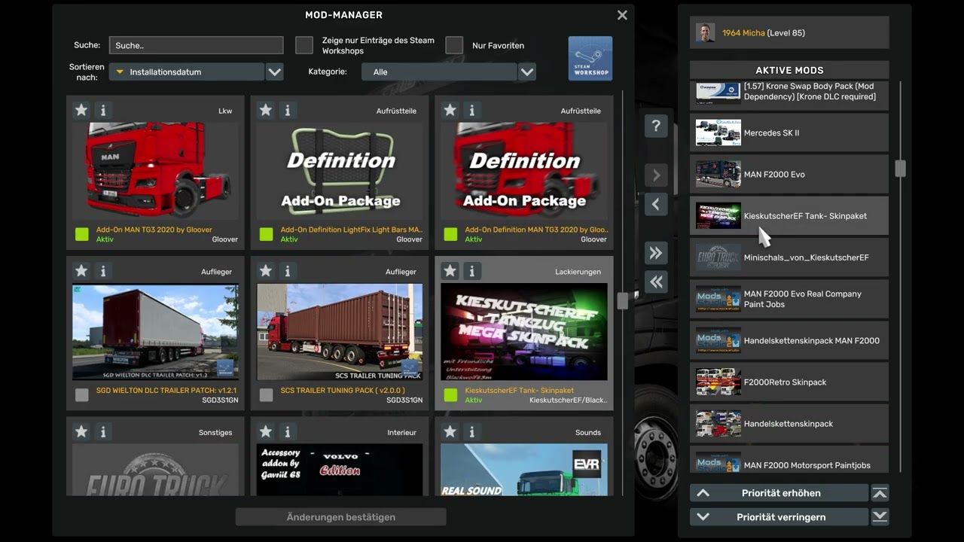Open red MAN truck thumbnail
Screen dimensions: 964x542
pos(155,171)
